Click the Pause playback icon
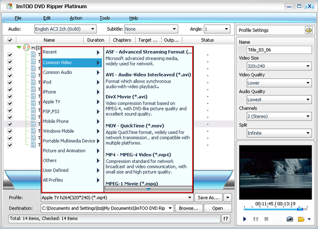 tap(256, 219)
